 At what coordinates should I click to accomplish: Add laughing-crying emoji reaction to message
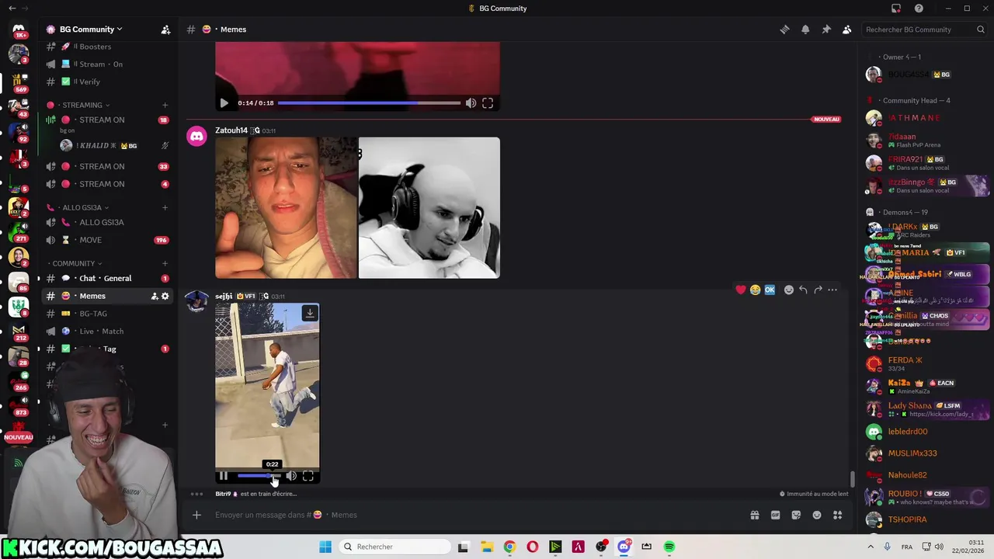tap(755, 290)
